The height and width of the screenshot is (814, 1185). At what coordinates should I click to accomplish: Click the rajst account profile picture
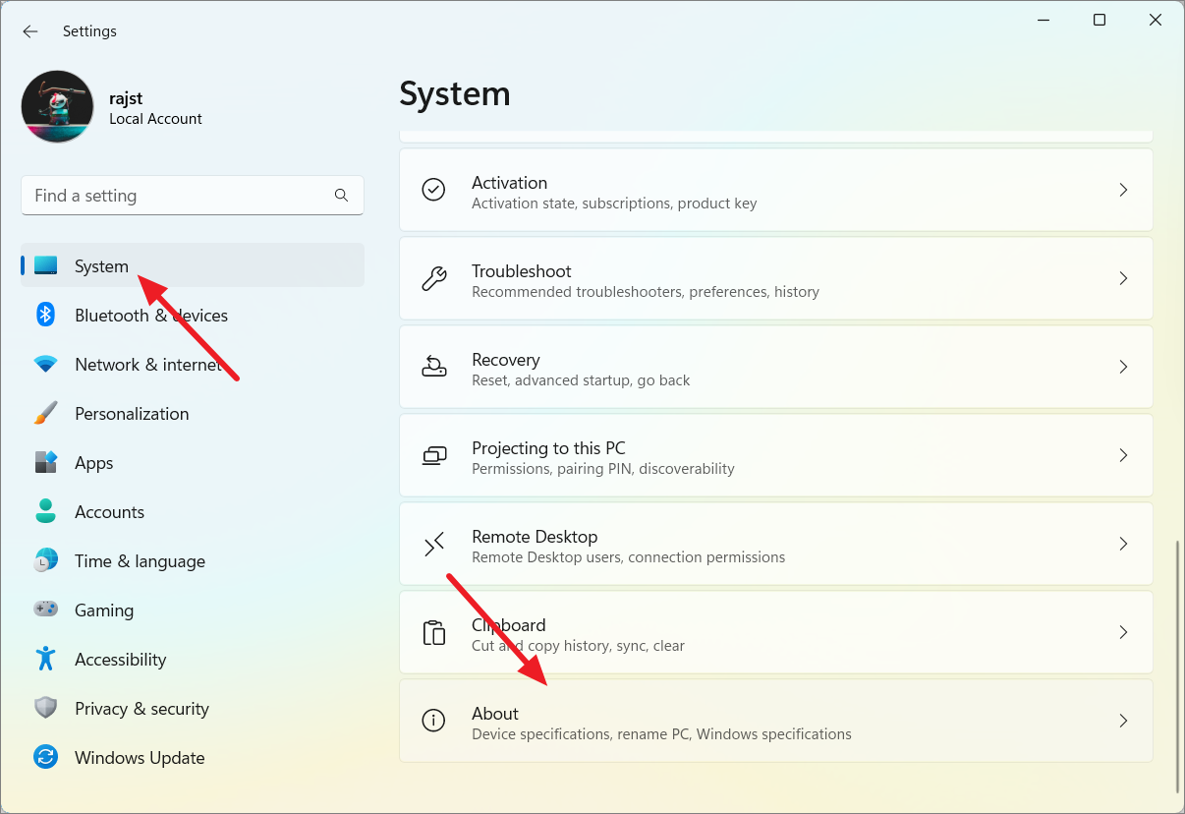point(57,105)
